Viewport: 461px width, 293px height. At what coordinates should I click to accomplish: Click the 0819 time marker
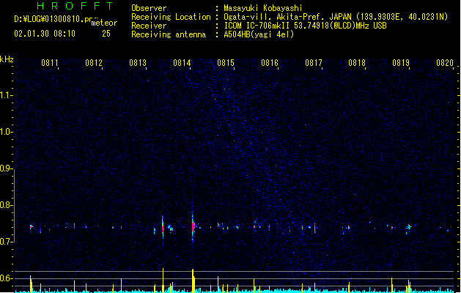point(401,63)
